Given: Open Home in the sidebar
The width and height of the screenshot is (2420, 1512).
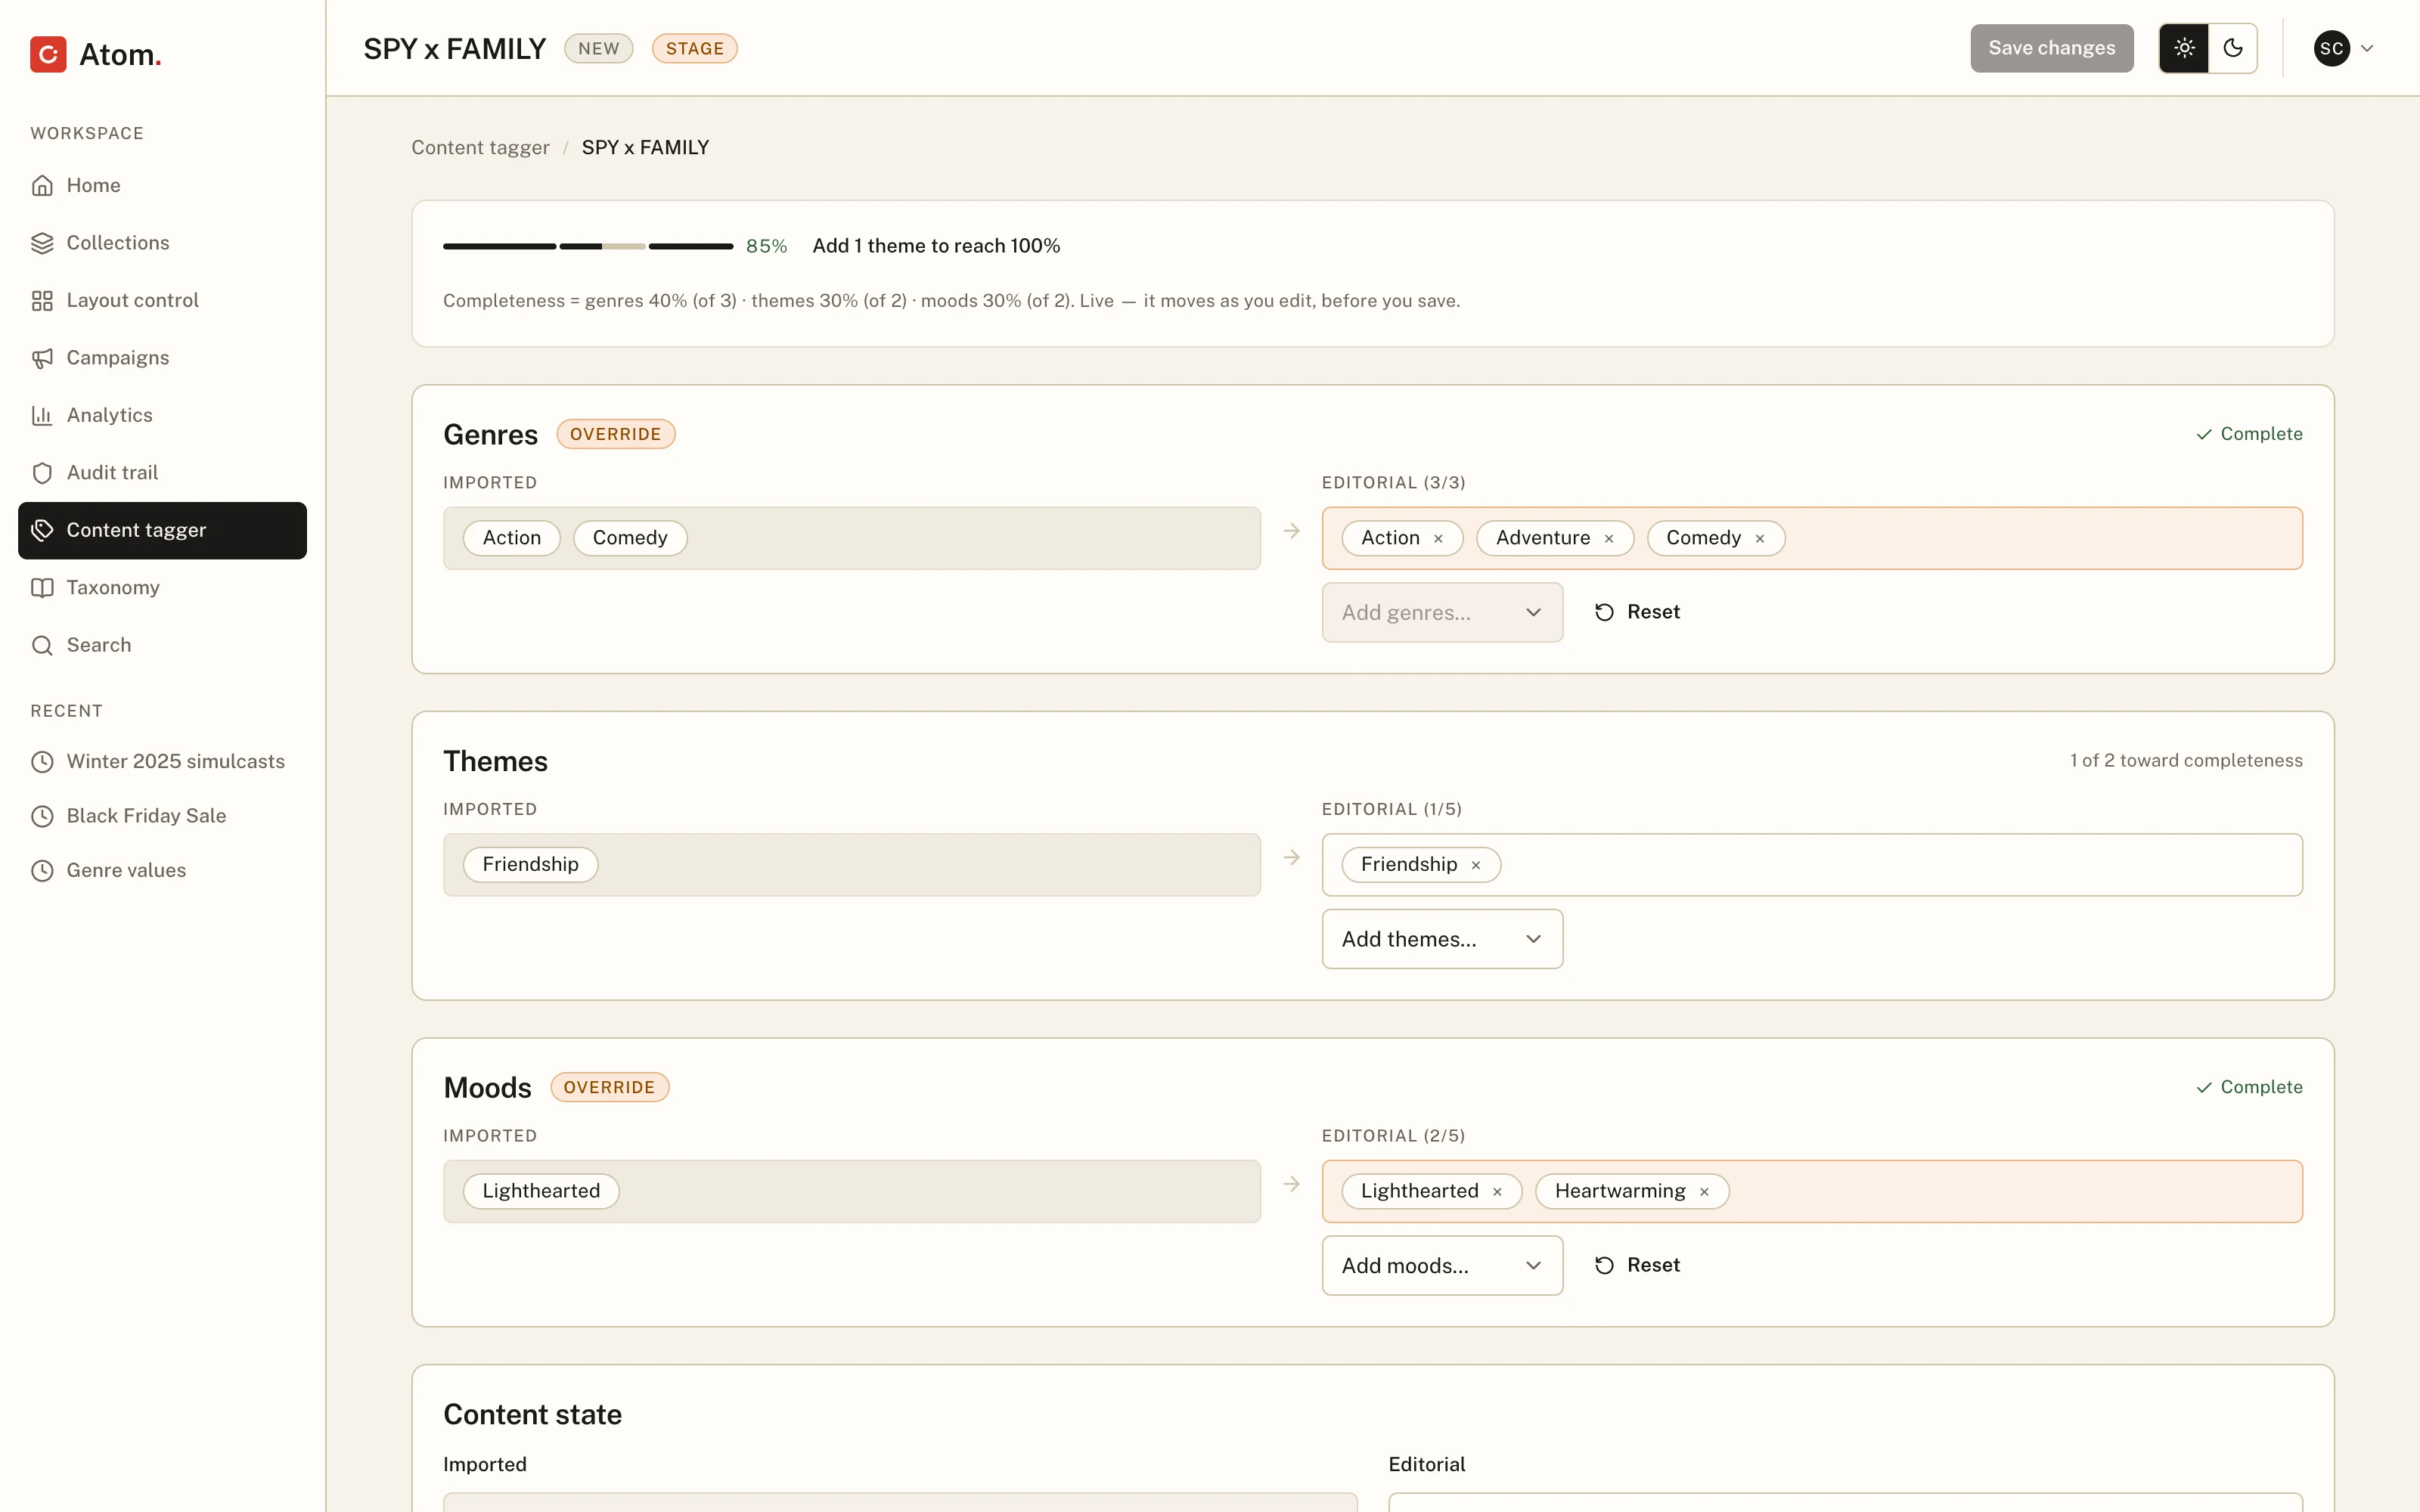Looking at the screenshot, I should tap(162, 185).
